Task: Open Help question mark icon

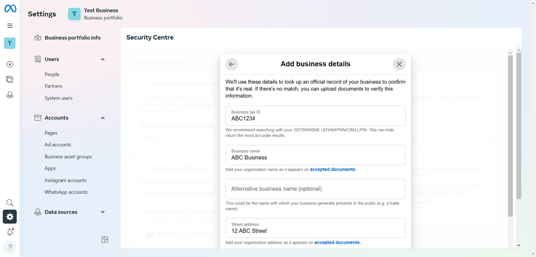Action: (10, 247)
